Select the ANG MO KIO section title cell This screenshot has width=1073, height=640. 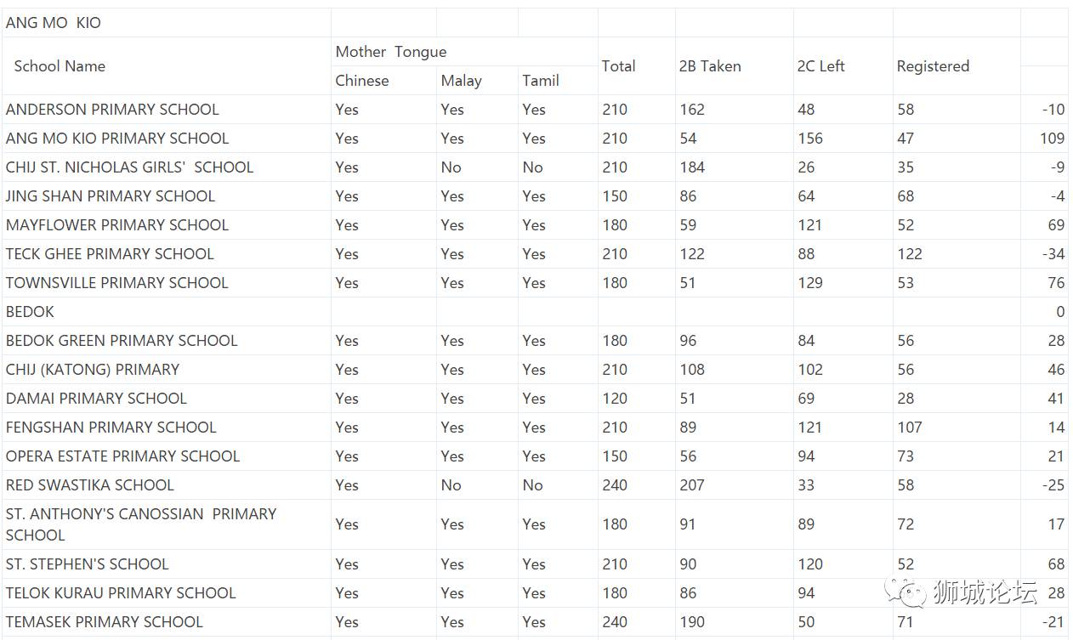pos(54,23)
